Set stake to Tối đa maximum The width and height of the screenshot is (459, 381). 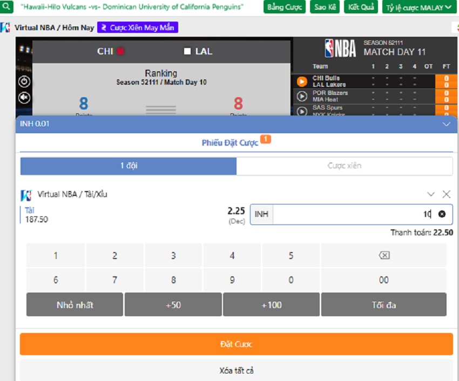tap(384, 305)
